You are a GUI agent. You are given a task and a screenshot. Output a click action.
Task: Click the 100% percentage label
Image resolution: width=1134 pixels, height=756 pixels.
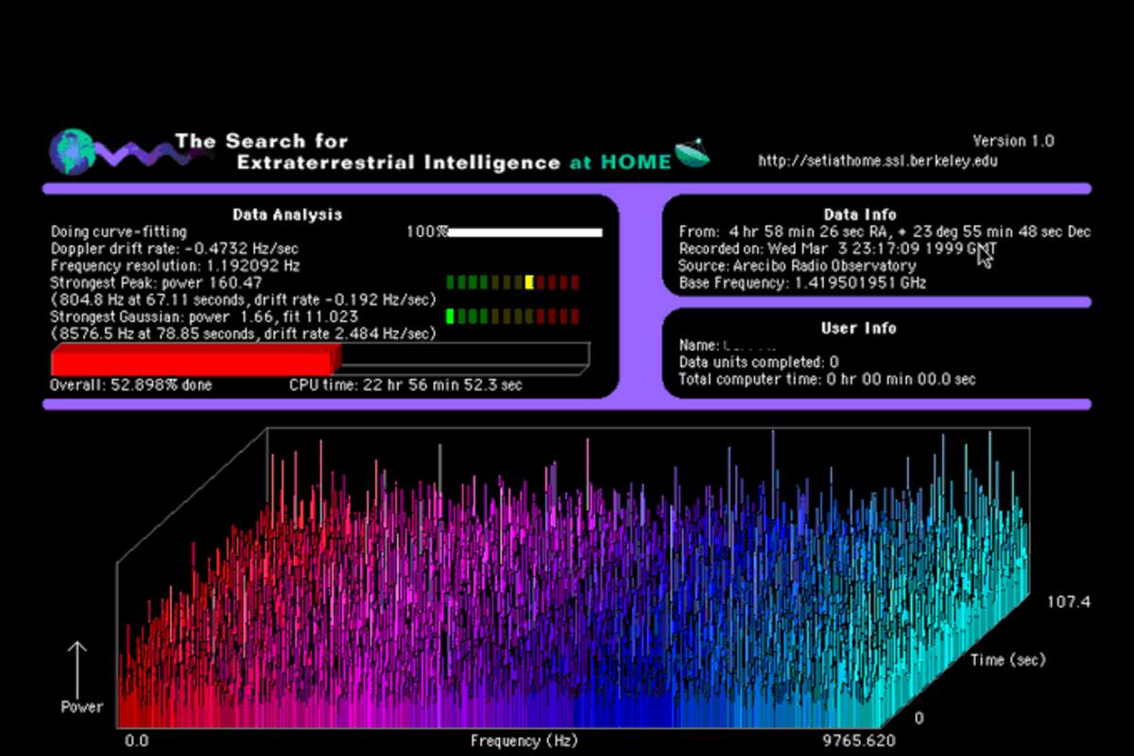tap(425, 232)
